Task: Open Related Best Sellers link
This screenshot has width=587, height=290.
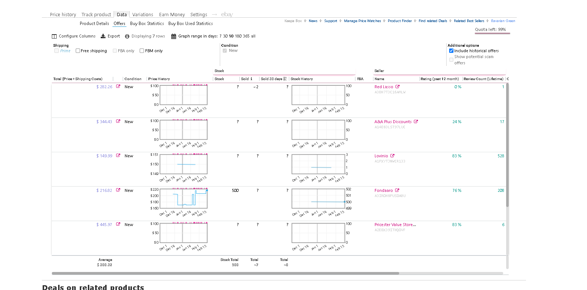Action: coord(469,21)
